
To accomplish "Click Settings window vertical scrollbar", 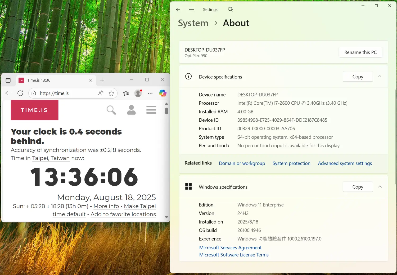I will [x=395, y=137].
